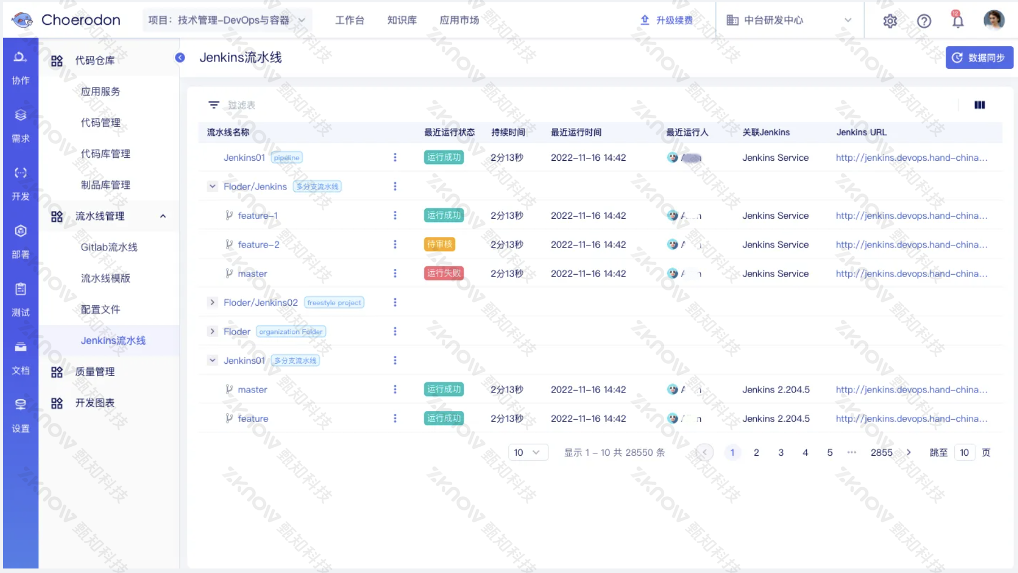Click the filter icon next to 过滤表

[214, 105]
